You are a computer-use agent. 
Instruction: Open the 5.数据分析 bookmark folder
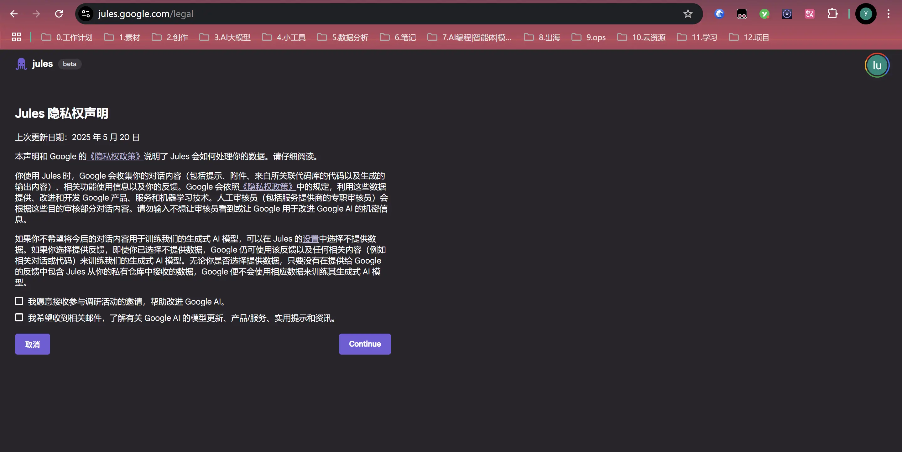pyautogui.click(x=343, y=37)
